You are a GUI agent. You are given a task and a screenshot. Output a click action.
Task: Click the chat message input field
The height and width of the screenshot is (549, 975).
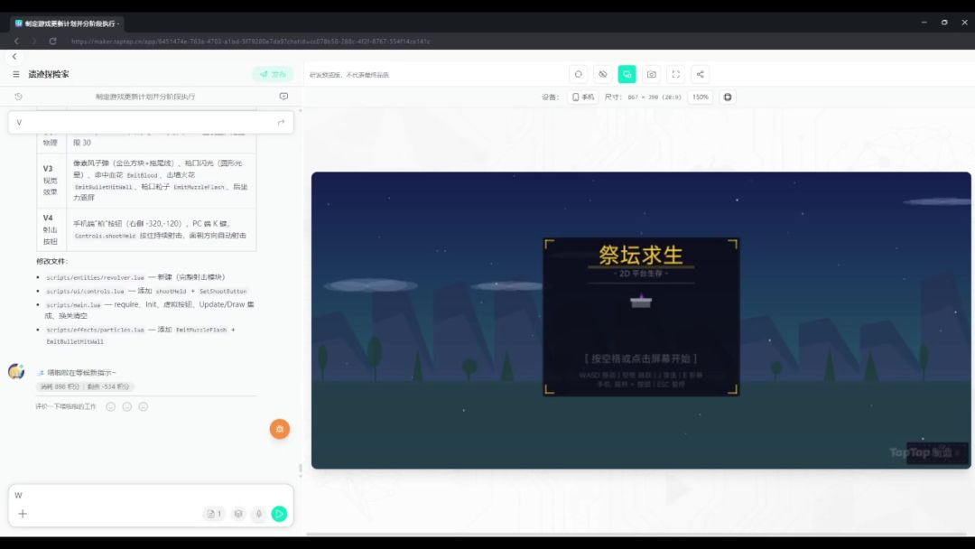[x=144, y=495]
